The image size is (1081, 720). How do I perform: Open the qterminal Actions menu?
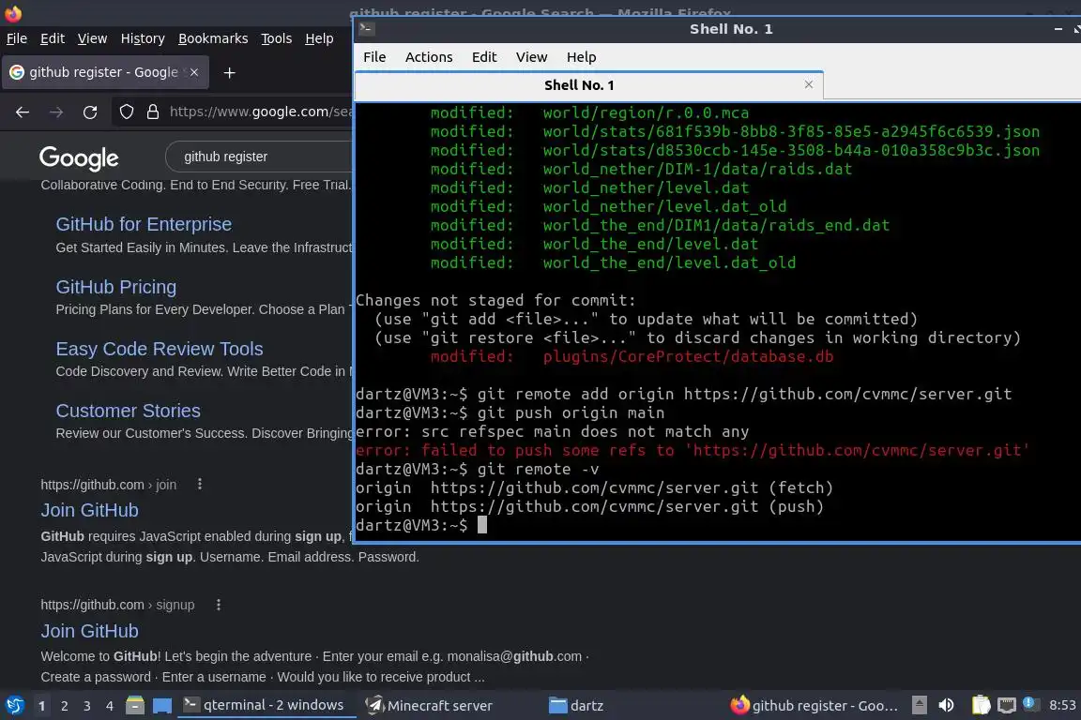tap(429, 57)
